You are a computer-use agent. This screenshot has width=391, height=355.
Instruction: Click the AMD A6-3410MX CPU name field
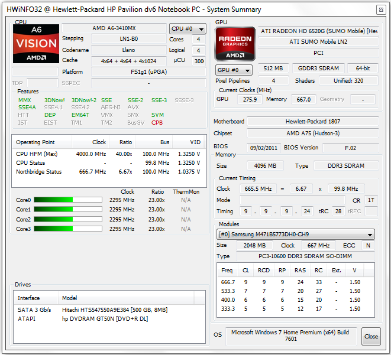click(114, 28)
